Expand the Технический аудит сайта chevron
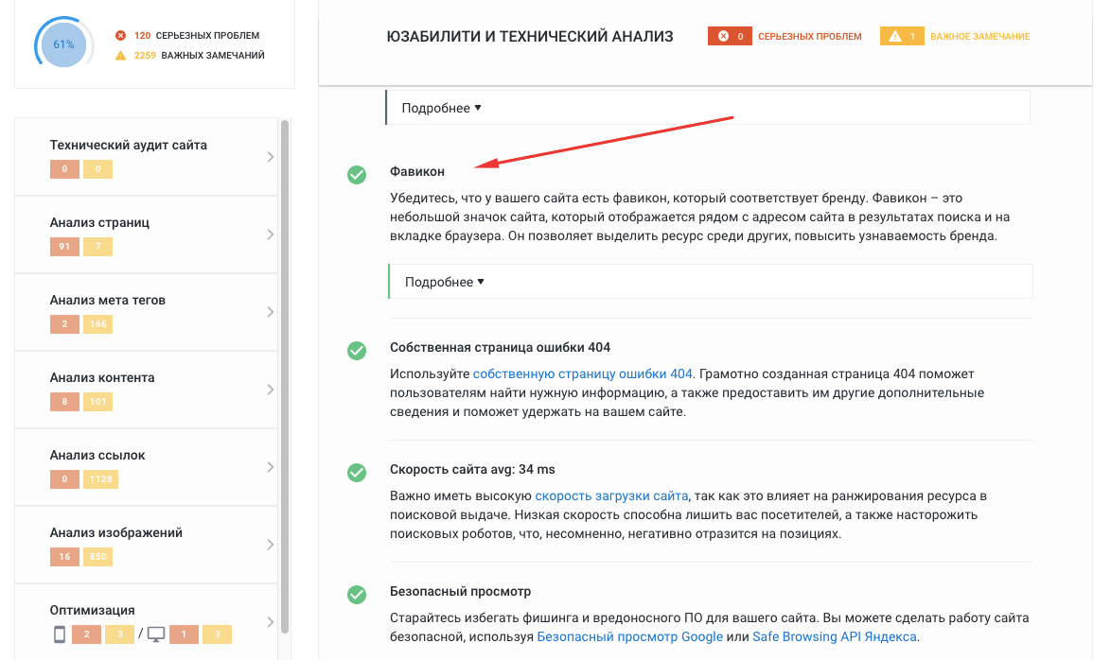The image size is (1111, 660). (270, 157)
